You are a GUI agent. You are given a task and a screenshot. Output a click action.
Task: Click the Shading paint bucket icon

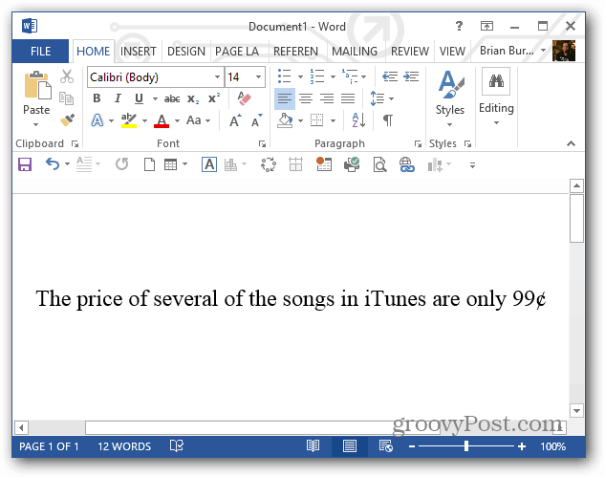point(285,120)
